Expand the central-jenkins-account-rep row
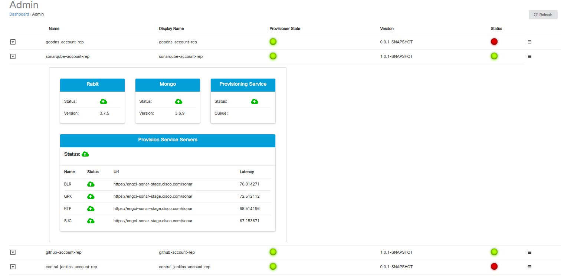This screenshot has width=574, height=276. (13, 267)
